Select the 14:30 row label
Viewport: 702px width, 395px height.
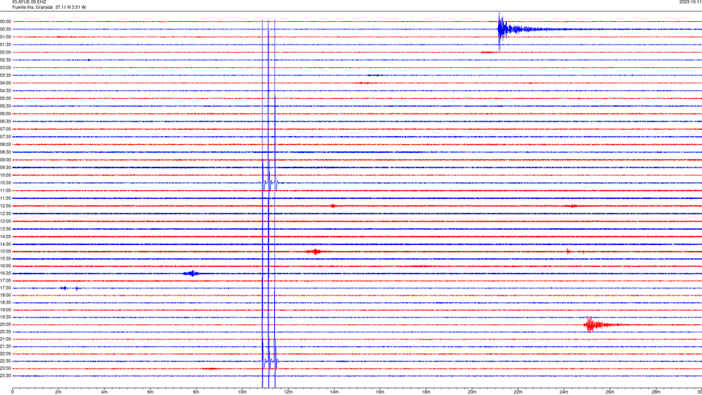pos(5,244)
